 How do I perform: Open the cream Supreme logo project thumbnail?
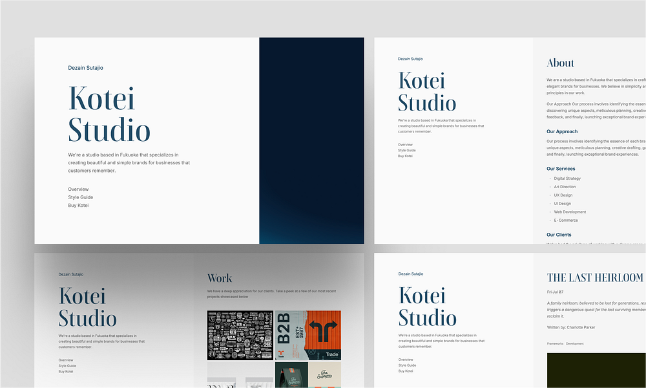tap(325, 375)
